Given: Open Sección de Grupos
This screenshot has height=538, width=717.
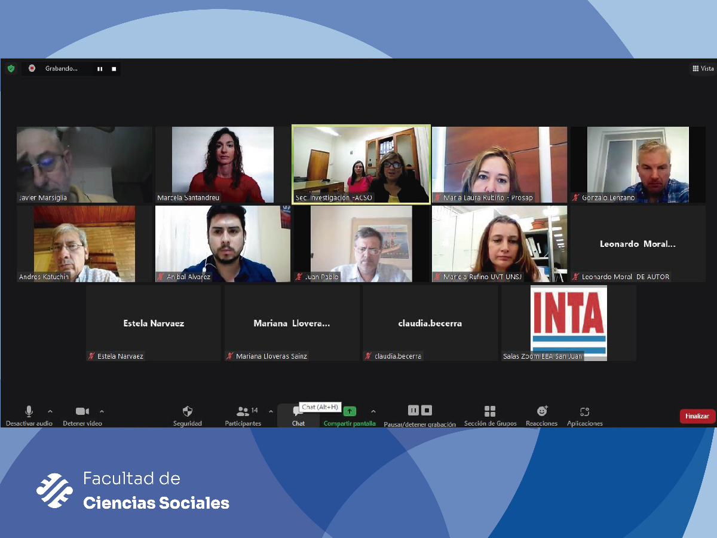Looking at the screenshot, I should pos(490,415).
